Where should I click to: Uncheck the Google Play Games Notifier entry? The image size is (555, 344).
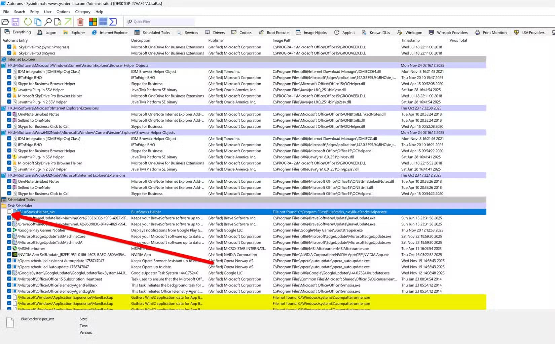click(x=9, y=230)
